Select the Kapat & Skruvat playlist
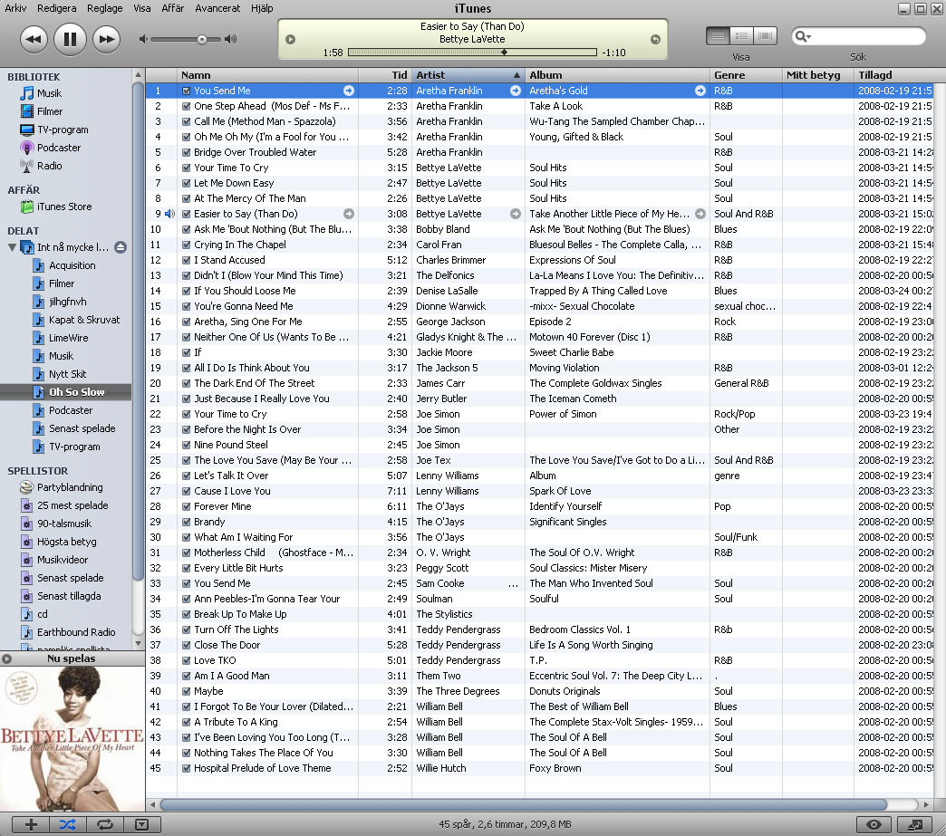This screenshot has width=946, height=836. (84, 320)
